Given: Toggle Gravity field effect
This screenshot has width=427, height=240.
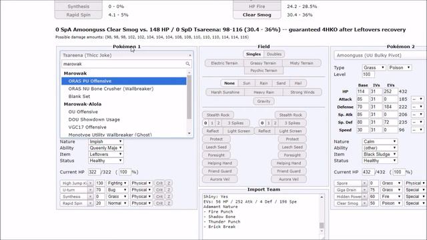Looking at the screenshot, I should [264, 101].
